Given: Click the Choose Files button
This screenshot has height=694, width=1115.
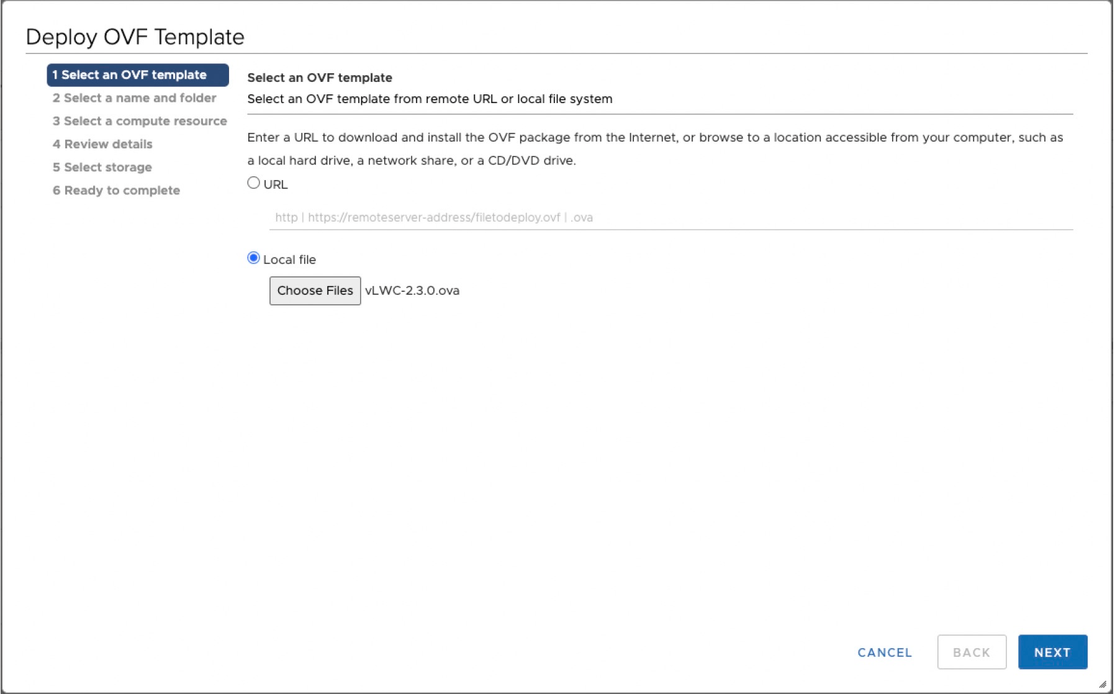Looking at the screenshot, I should pyautogui.click(x=315, y=290).
